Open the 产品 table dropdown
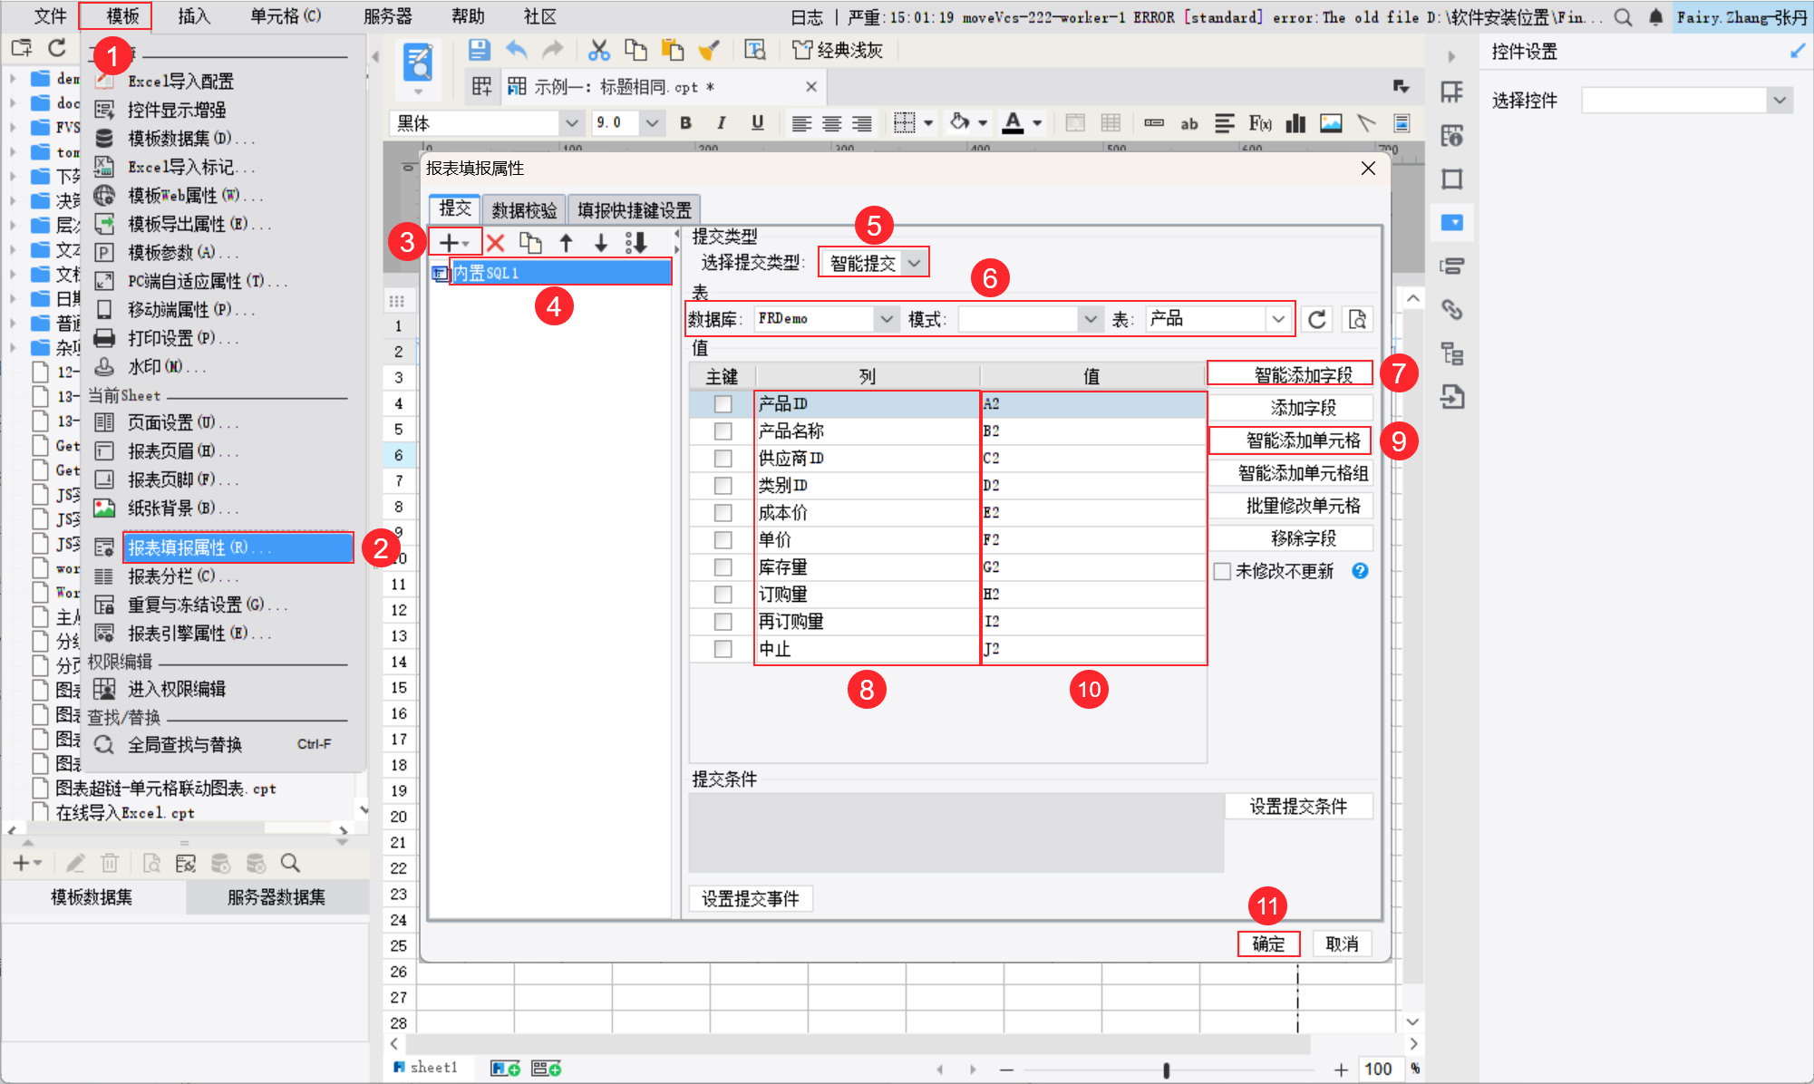This screenshot has height=1084, width=1814. tap(1277, 319)
